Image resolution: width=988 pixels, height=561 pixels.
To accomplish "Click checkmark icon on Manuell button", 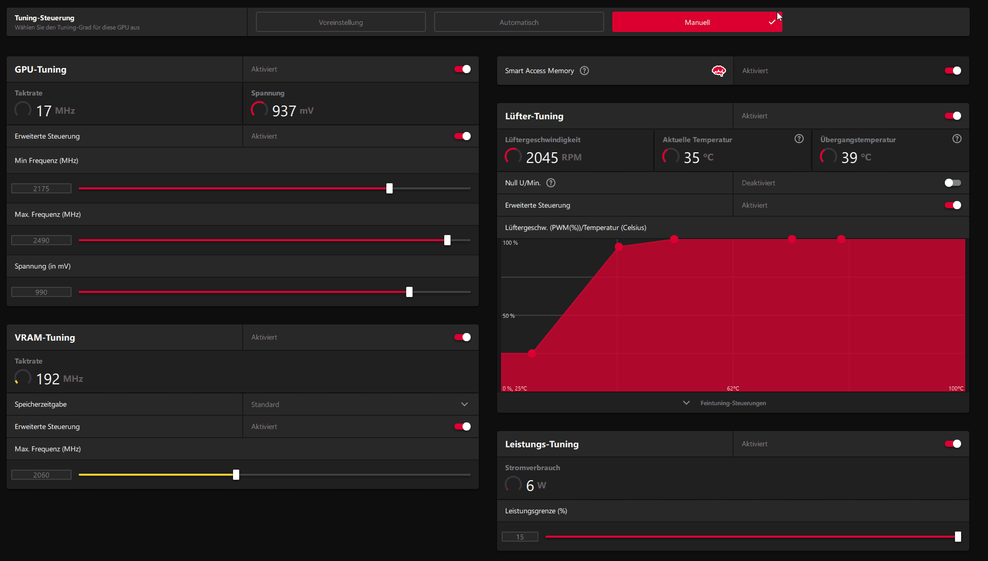I will point(772,22).
